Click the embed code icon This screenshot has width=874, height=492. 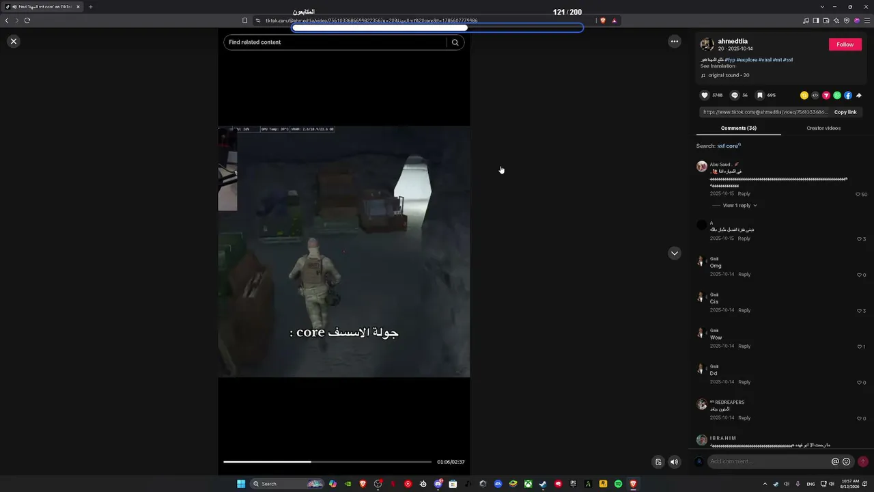click(x=815, y=96)
